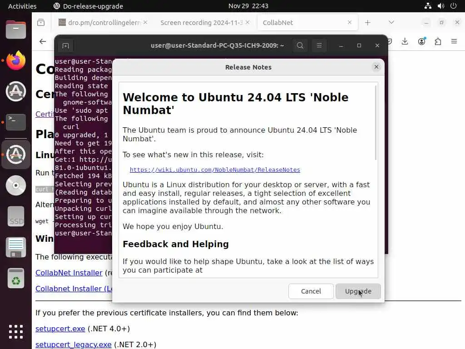Click the 'Feedback and Helping' heading
The image size is (465, 349).
tap(176, 244)
